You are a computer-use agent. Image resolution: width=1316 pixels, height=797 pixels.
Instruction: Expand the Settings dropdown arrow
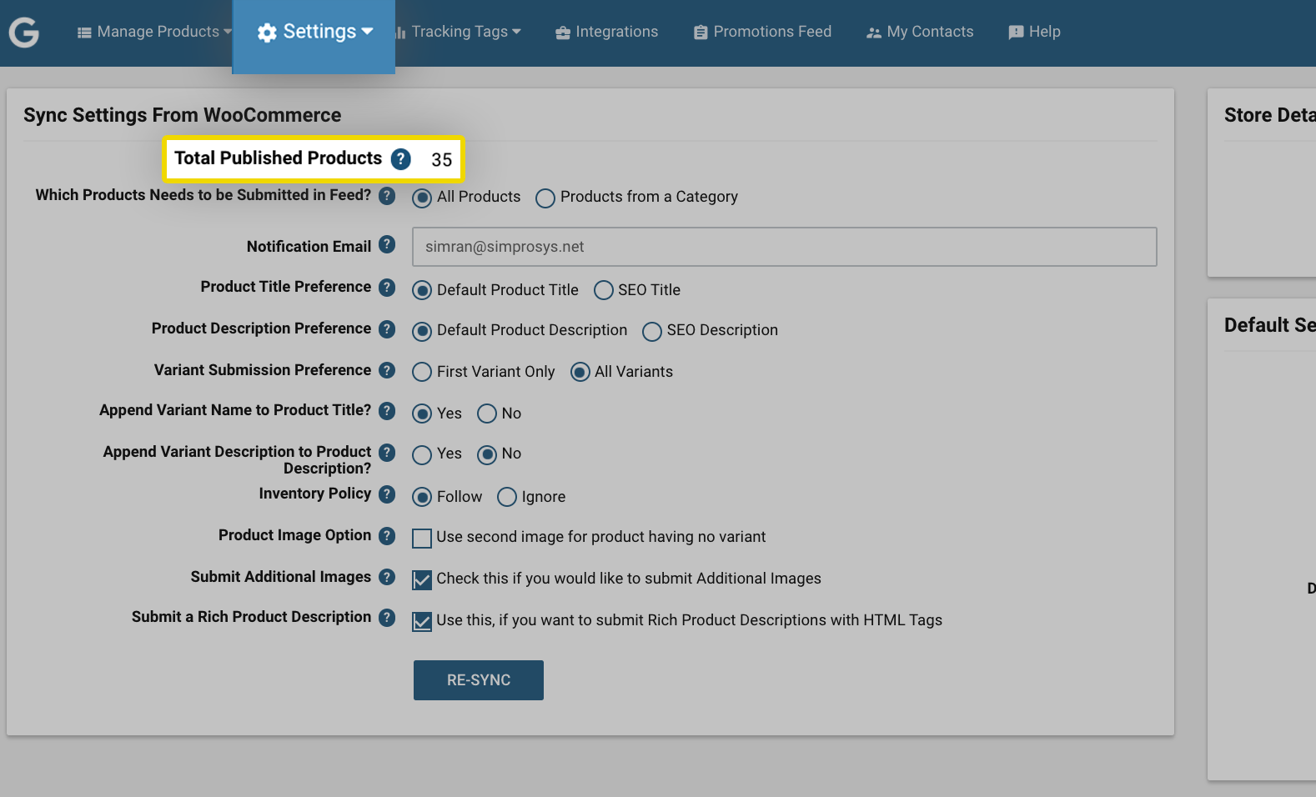(x=367, y=32)
